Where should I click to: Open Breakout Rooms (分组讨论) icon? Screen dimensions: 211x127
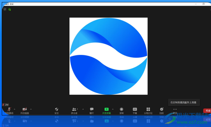[148, 110]
